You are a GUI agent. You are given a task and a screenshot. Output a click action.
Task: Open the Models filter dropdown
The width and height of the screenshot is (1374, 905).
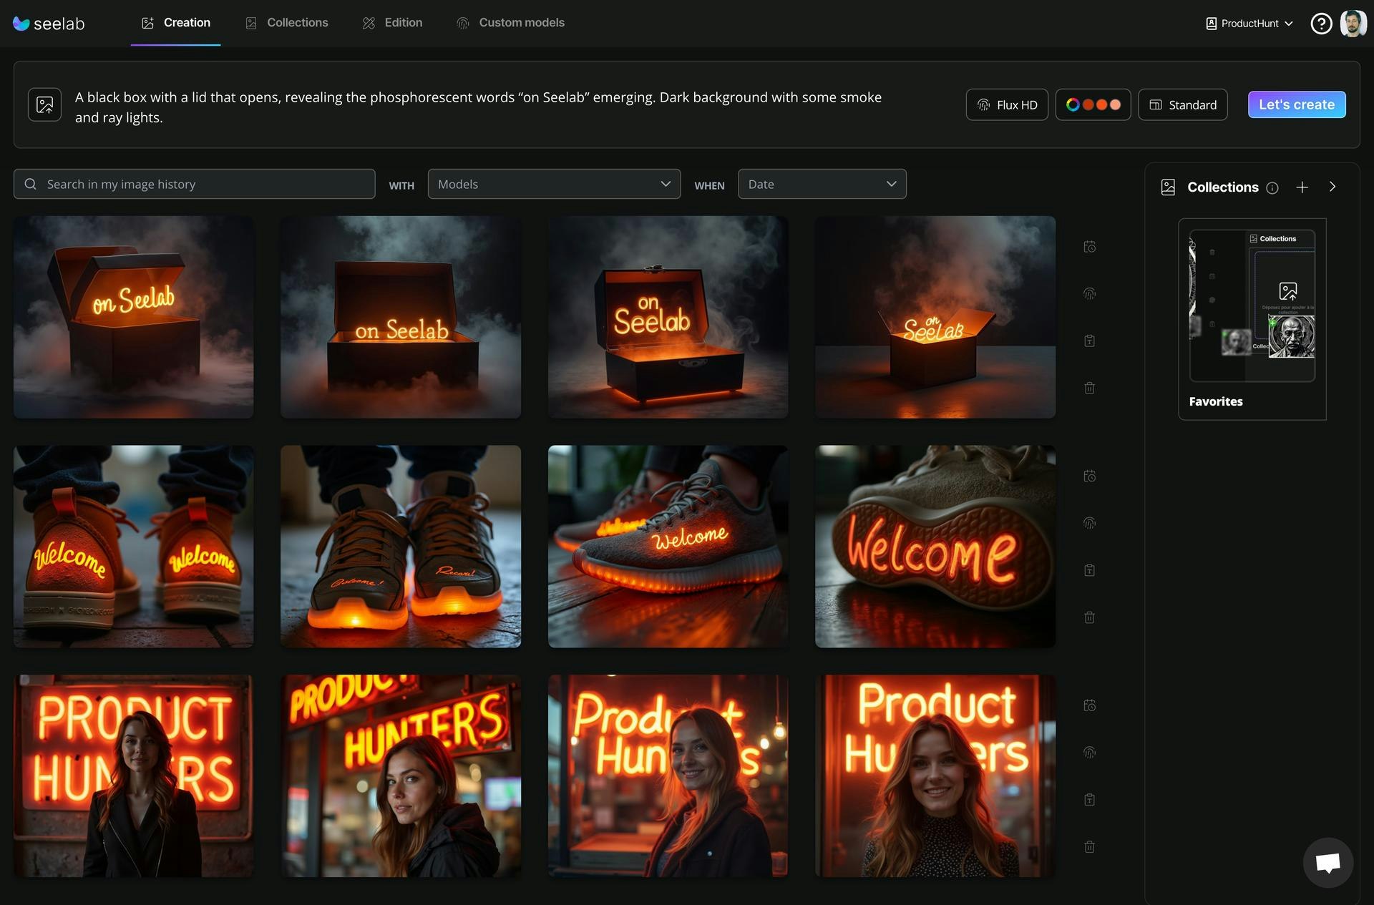point(553,185)
